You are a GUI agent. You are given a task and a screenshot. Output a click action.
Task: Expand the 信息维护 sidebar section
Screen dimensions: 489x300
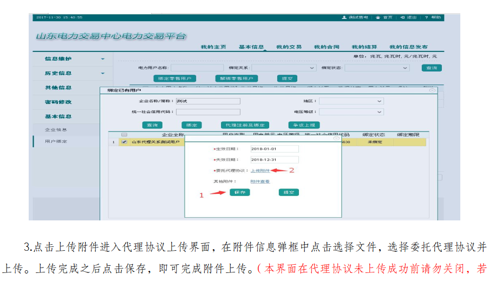[103, 58]
